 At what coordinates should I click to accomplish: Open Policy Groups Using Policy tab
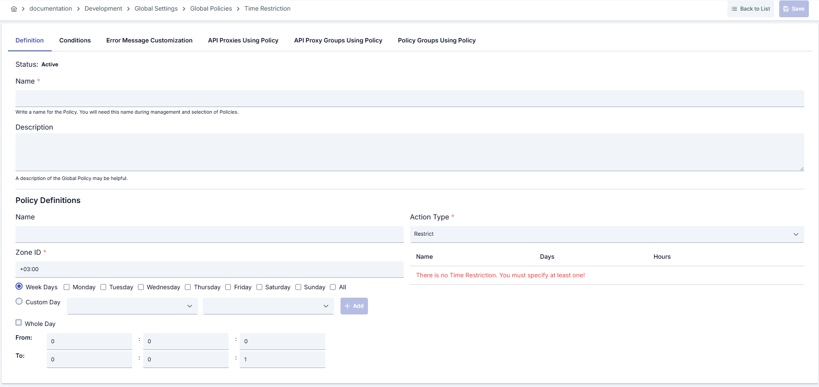coord(437,40)
